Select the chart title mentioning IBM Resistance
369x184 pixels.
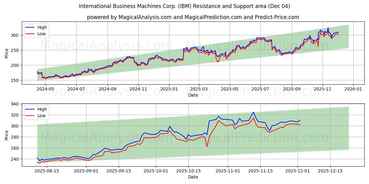click(184, 6)
